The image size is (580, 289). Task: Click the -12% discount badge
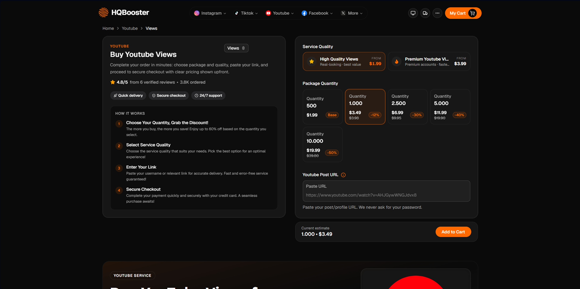tap(375, 115)
